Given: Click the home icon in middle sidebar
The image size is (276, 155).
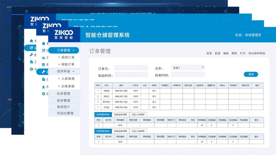Looking at the screenshot, I should tap(43, 44).
